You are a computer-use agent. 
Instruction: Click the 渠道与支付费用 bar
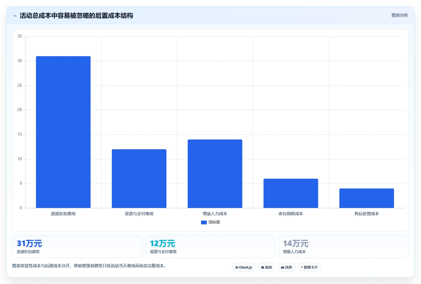coord(139,179)
